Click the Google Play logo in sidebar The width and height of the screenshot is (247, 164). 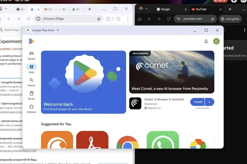(31, 41)
